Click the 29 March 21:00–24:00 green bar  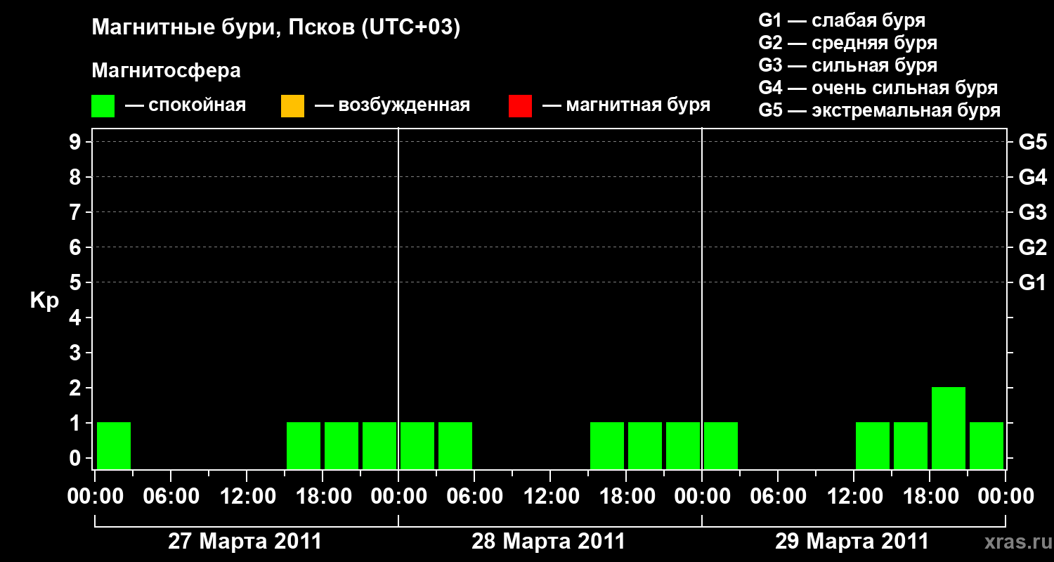(x=987, y=445)
